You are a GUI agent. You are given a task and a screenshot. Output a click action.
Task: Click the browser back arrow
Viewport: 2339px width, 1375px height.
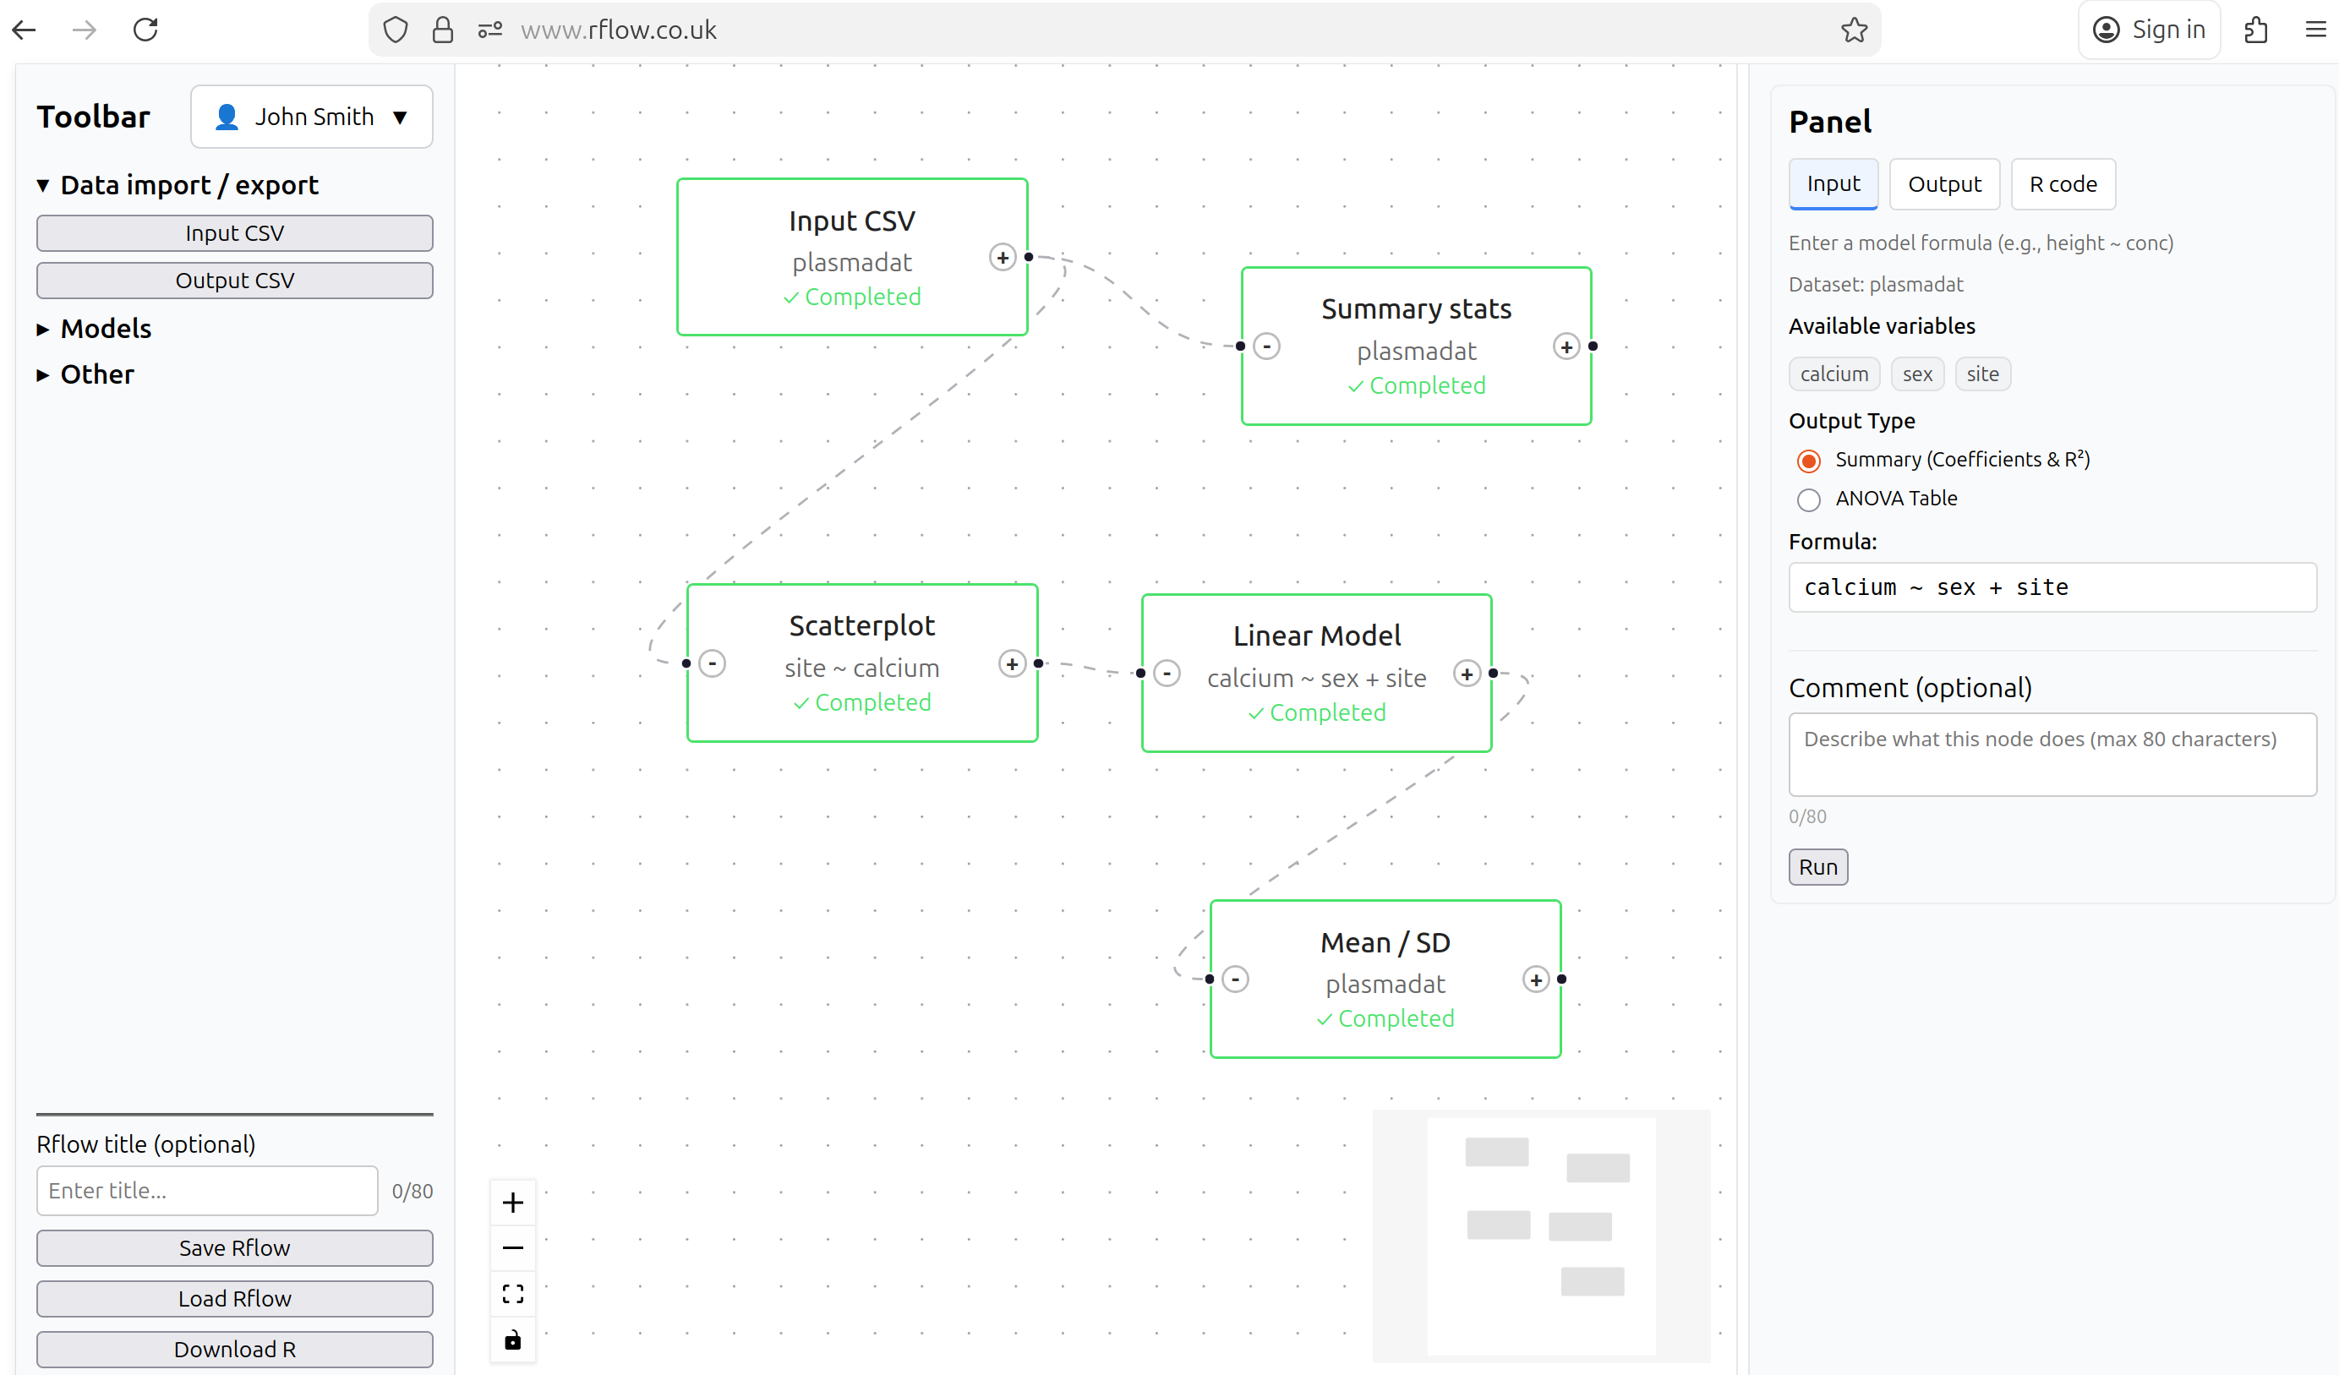(25, 30)
